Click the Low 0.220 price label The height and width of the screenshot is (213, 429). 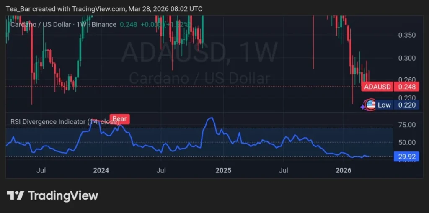(398, 105)
